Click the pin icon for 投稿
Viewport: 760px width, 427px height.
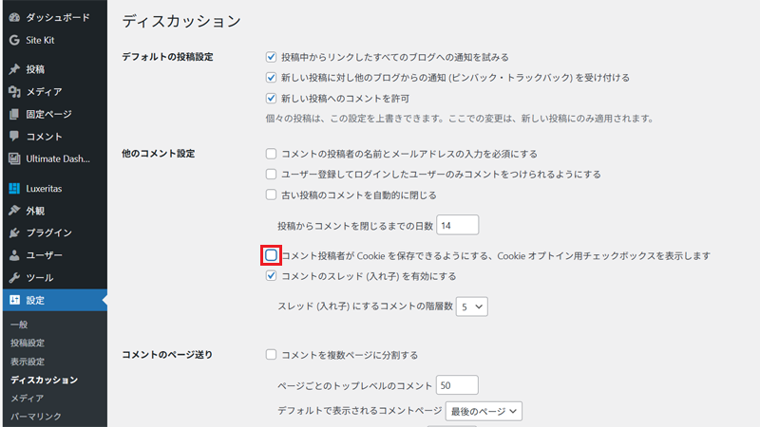tap(14, 69)
